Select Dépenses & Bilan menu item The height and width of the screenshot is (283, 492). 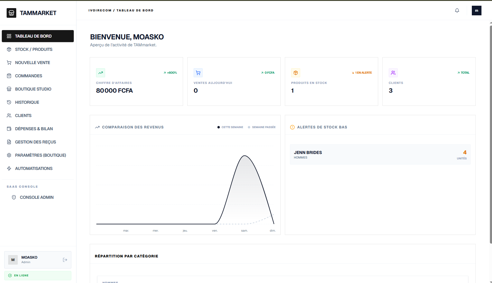pos(34,129)
